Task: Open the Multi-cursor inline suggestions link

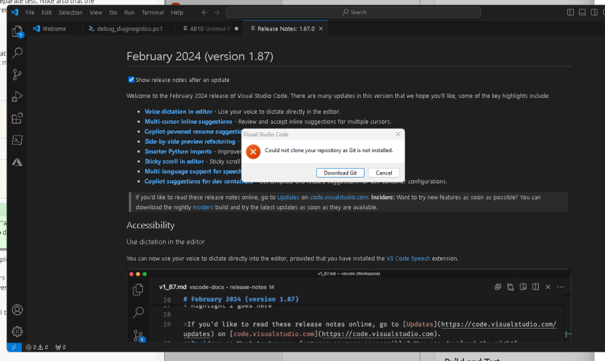Action: tap(188, 122)
